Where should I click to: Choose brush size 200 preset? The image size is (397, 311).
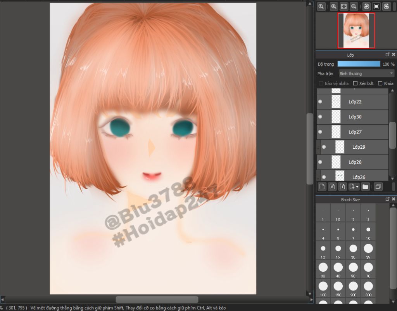click(x=353, y=288)
